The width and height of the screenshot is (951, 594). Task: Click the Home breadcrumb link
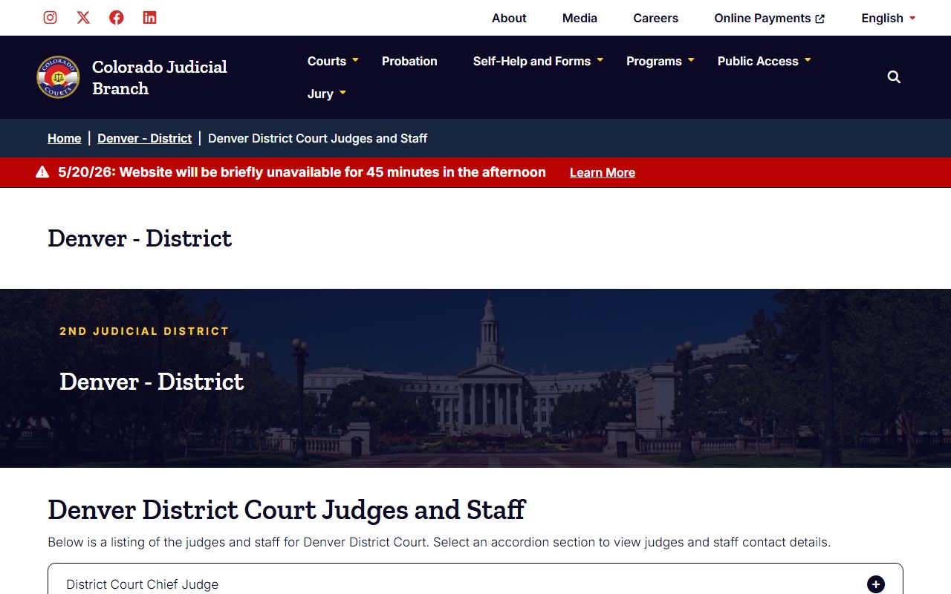(x=65, y=138)
